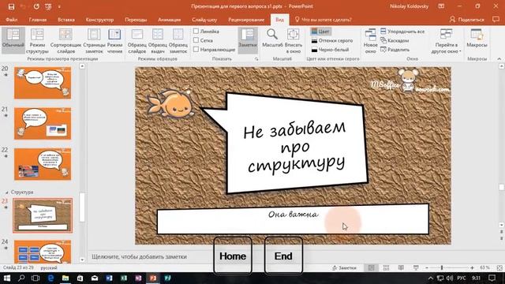Open ribbon display options button
Screen dimensions: 505x284
pyautogui.click(x=441, y=6)
